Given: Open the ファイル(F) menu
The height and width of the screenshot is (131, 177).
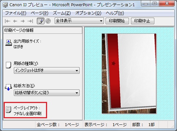Looking at the screenshot, I should tap(16, 13).
